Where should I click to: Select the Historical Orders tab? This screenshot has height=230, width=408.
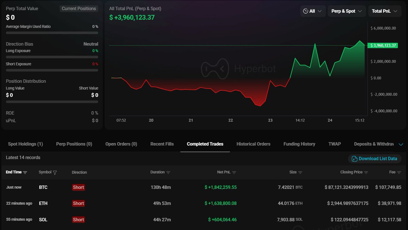point(253,144)
